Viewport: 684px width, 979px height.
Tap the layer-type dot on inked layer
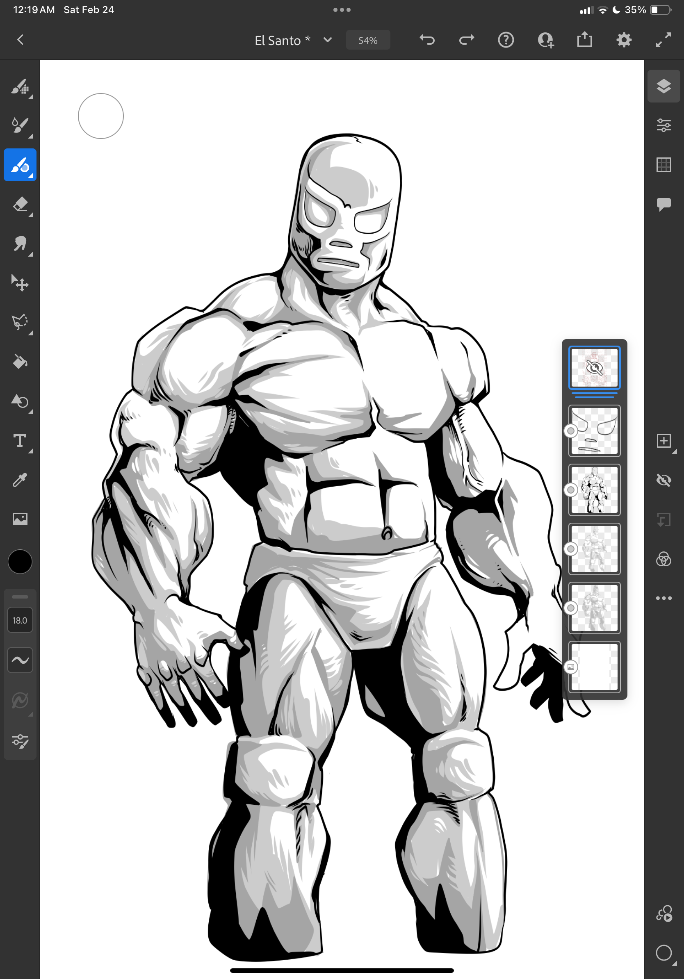(570, 490)
